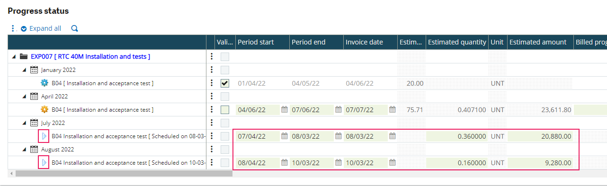Click orange gear icon of April B04
Image resolution: width=607 pixels, height=186 pixels.
click(x=45, y=109)
